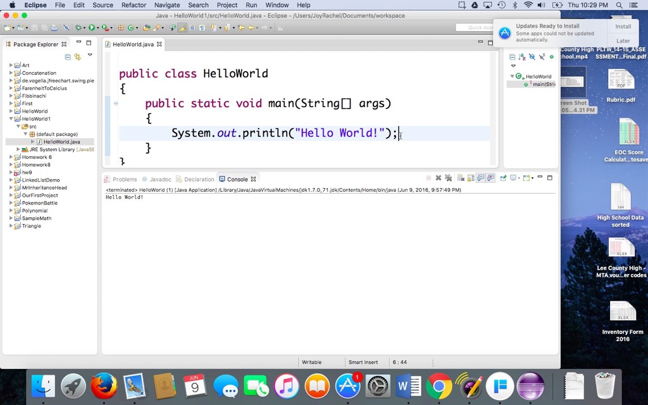Open the New Java Class toolbar icon
This screenshot has width=648, height=405.
coord(132,28)
